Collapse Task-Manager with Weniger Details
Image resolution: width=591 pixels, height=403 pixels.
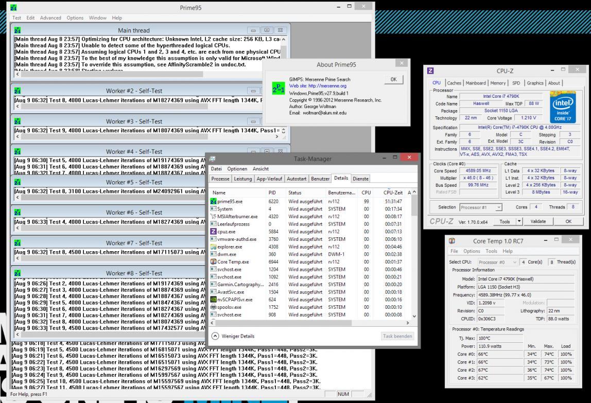point(233,336)
